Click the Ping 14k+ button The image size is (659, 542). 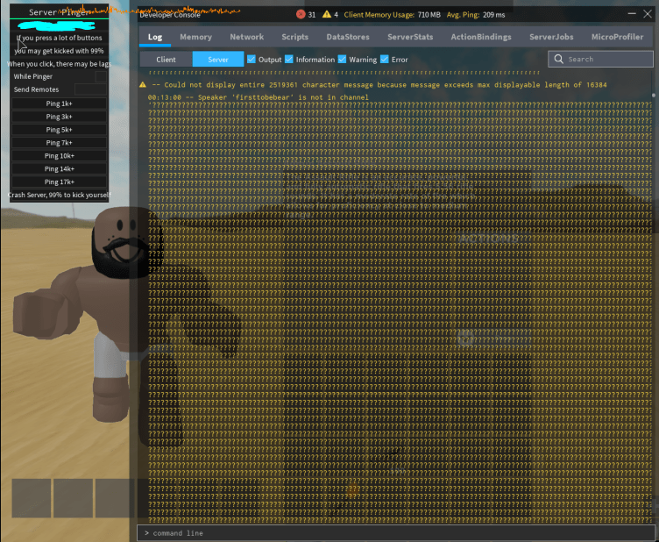[60, 168]
